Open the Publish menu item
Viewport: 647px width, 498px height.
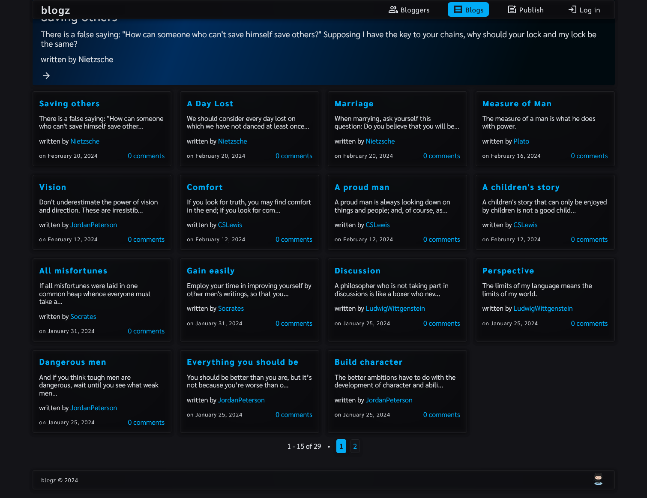(x=531, y=10)
